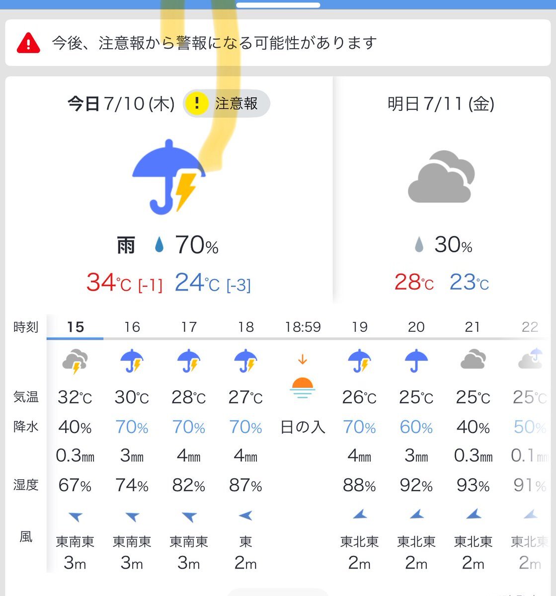Select tomorrow's cloudy weather icon

click(x=441, y=176)
